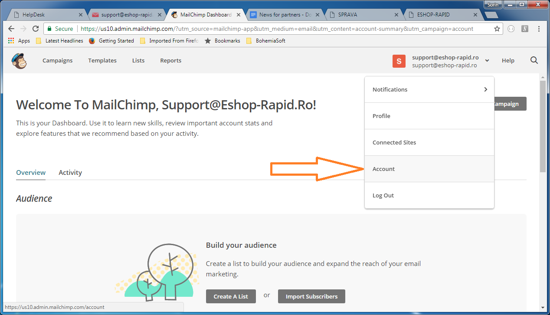Select Connected Sites from the account menu
This screenshot has width=550, height=315.
429,142
